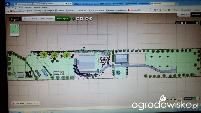Toggle the Snap Mode switch
The width and height of the screenshot is (201, 113).
point(194,98)
